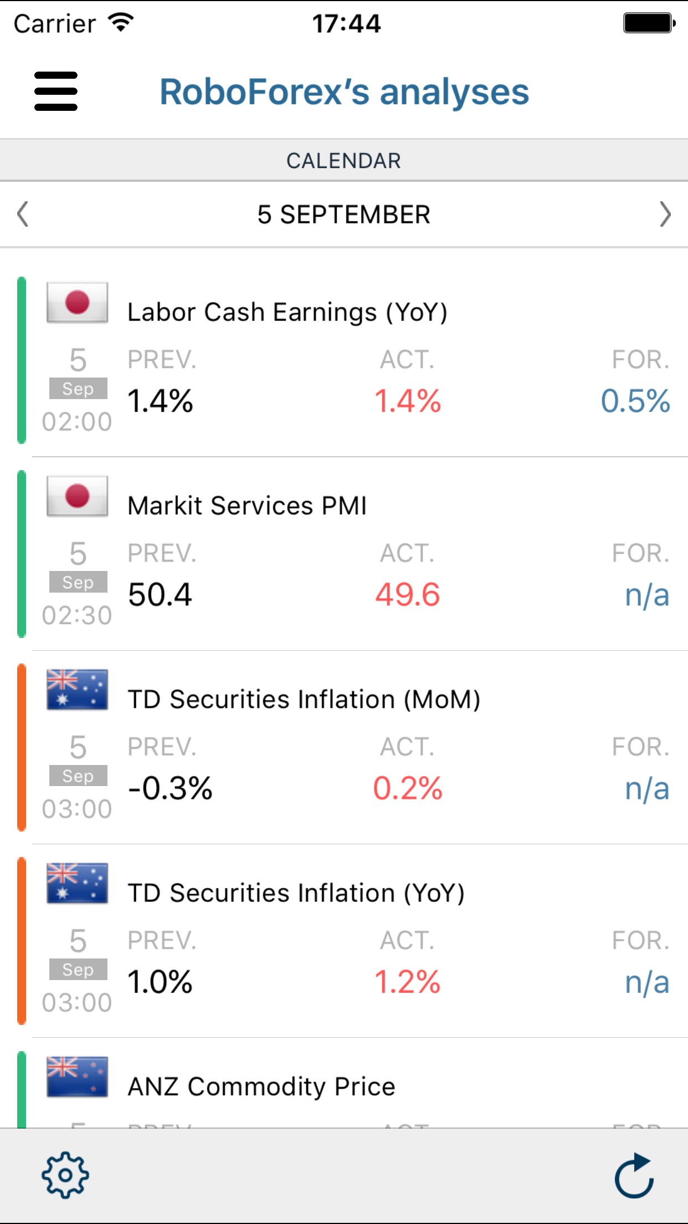Go to next day with right chevron
The height and width of the screenshot is (1224, 688).
665,215
